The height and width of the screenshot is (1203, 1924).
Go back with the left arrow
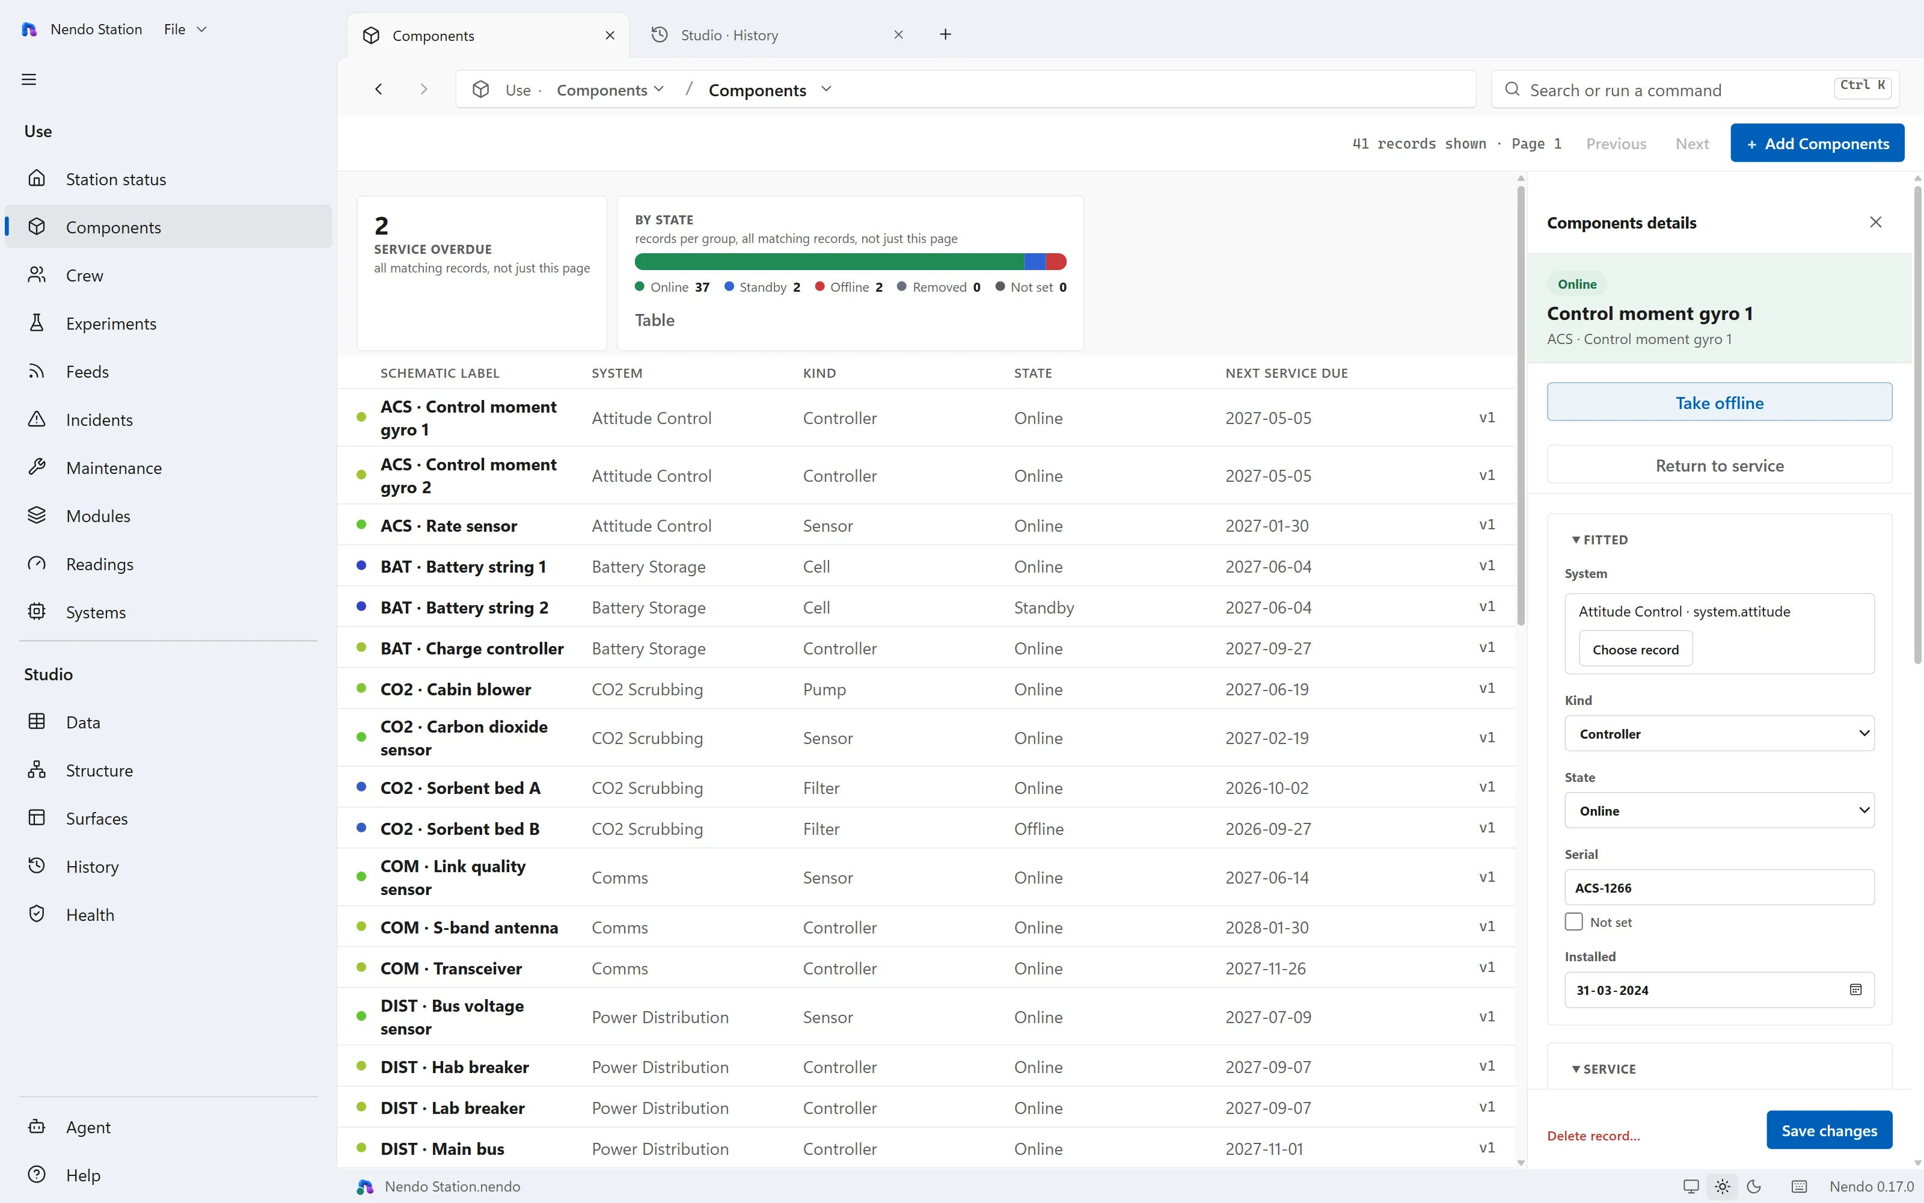[x=379, y=89]
